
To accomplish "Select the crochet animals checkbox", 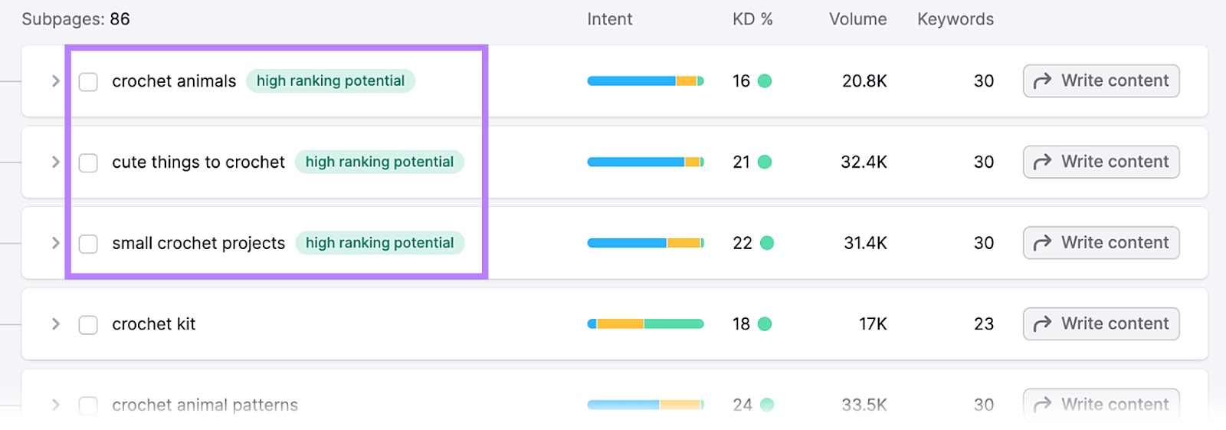I will pyautogui.click(x=88, y=82).
